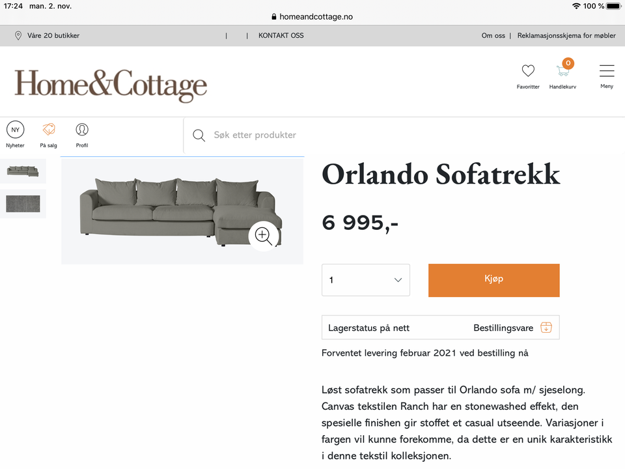
Task: Toggle the heart to favorite Orlando Sofatrekk
Action: 528,70
